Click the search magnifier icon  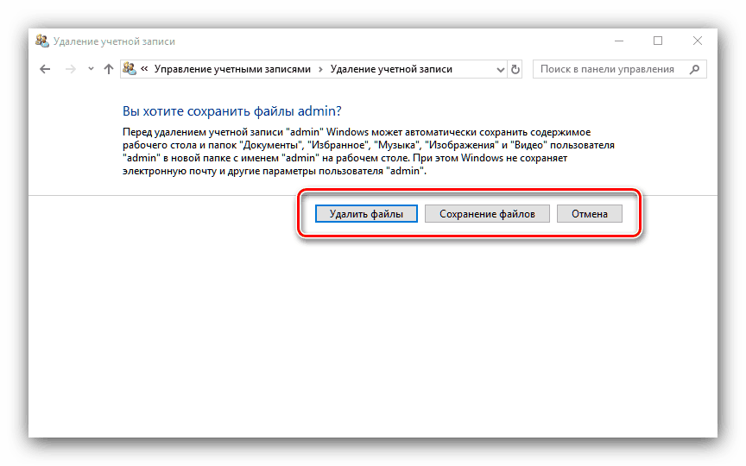694,69
